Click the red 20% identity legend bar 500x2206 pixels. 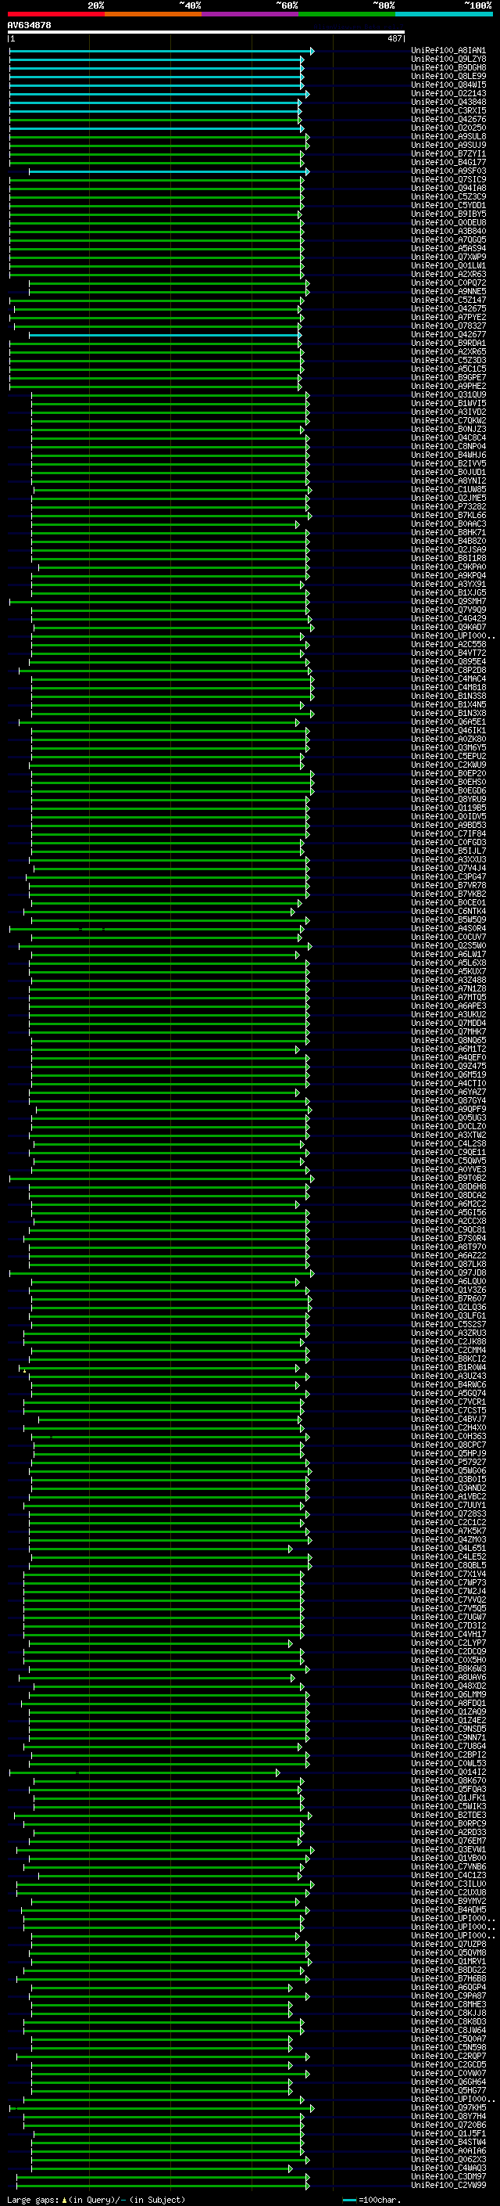tap(55, 14)
